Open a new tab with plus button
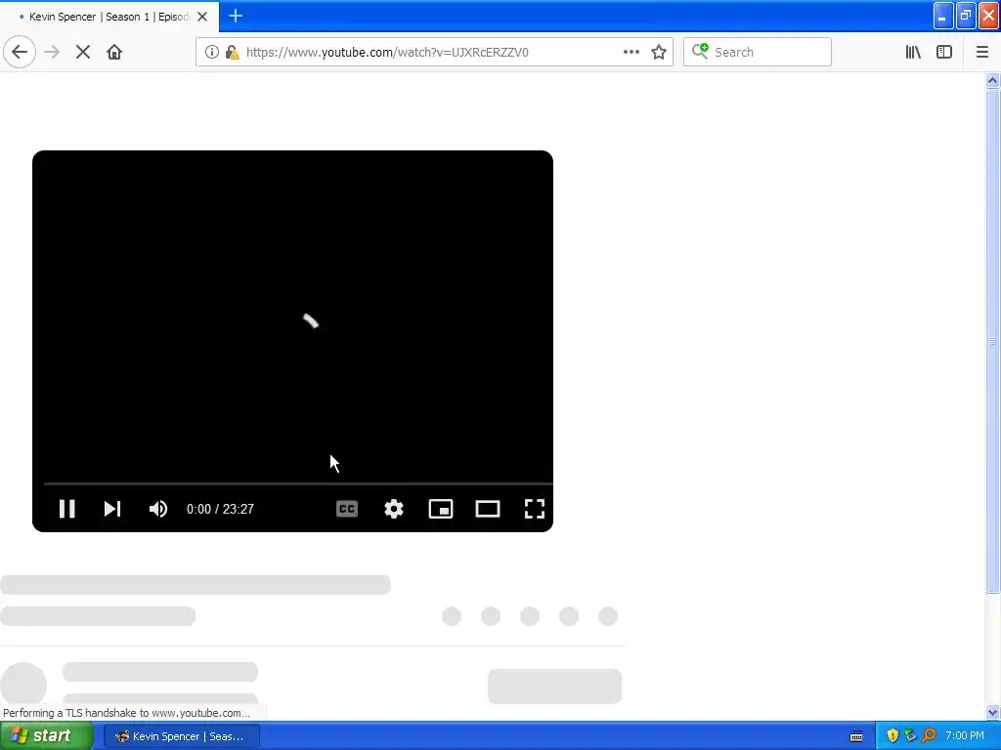This screenshot has height=750, width=1001. (x=236, y=16)
